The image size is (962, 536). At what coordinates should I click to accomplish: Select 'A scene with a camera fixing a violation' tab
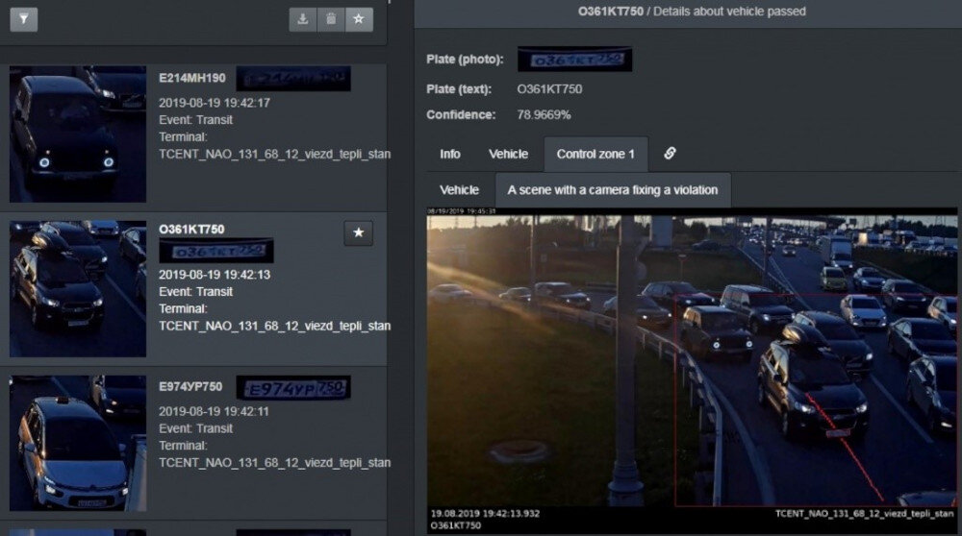[612, 190]
